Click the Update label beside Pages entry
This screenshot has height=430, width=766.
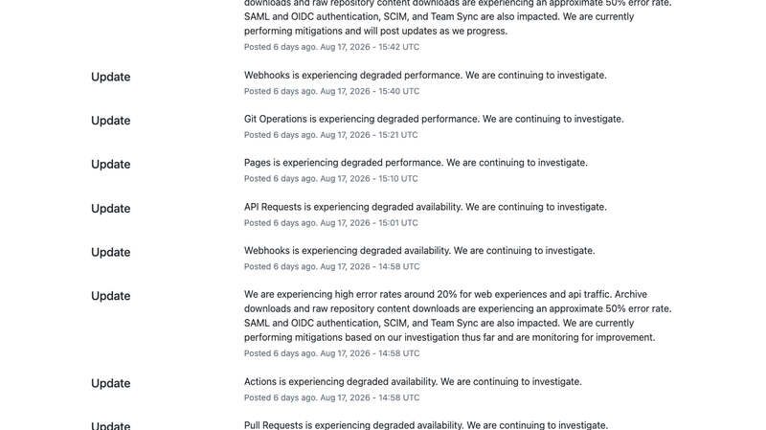(x=110, y=164)
